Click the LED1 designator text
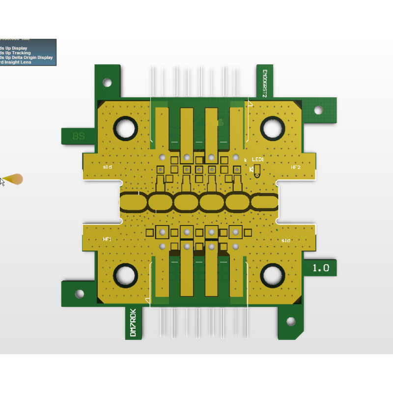The width and height of the screenshot is (393, 393). [258, 160]
